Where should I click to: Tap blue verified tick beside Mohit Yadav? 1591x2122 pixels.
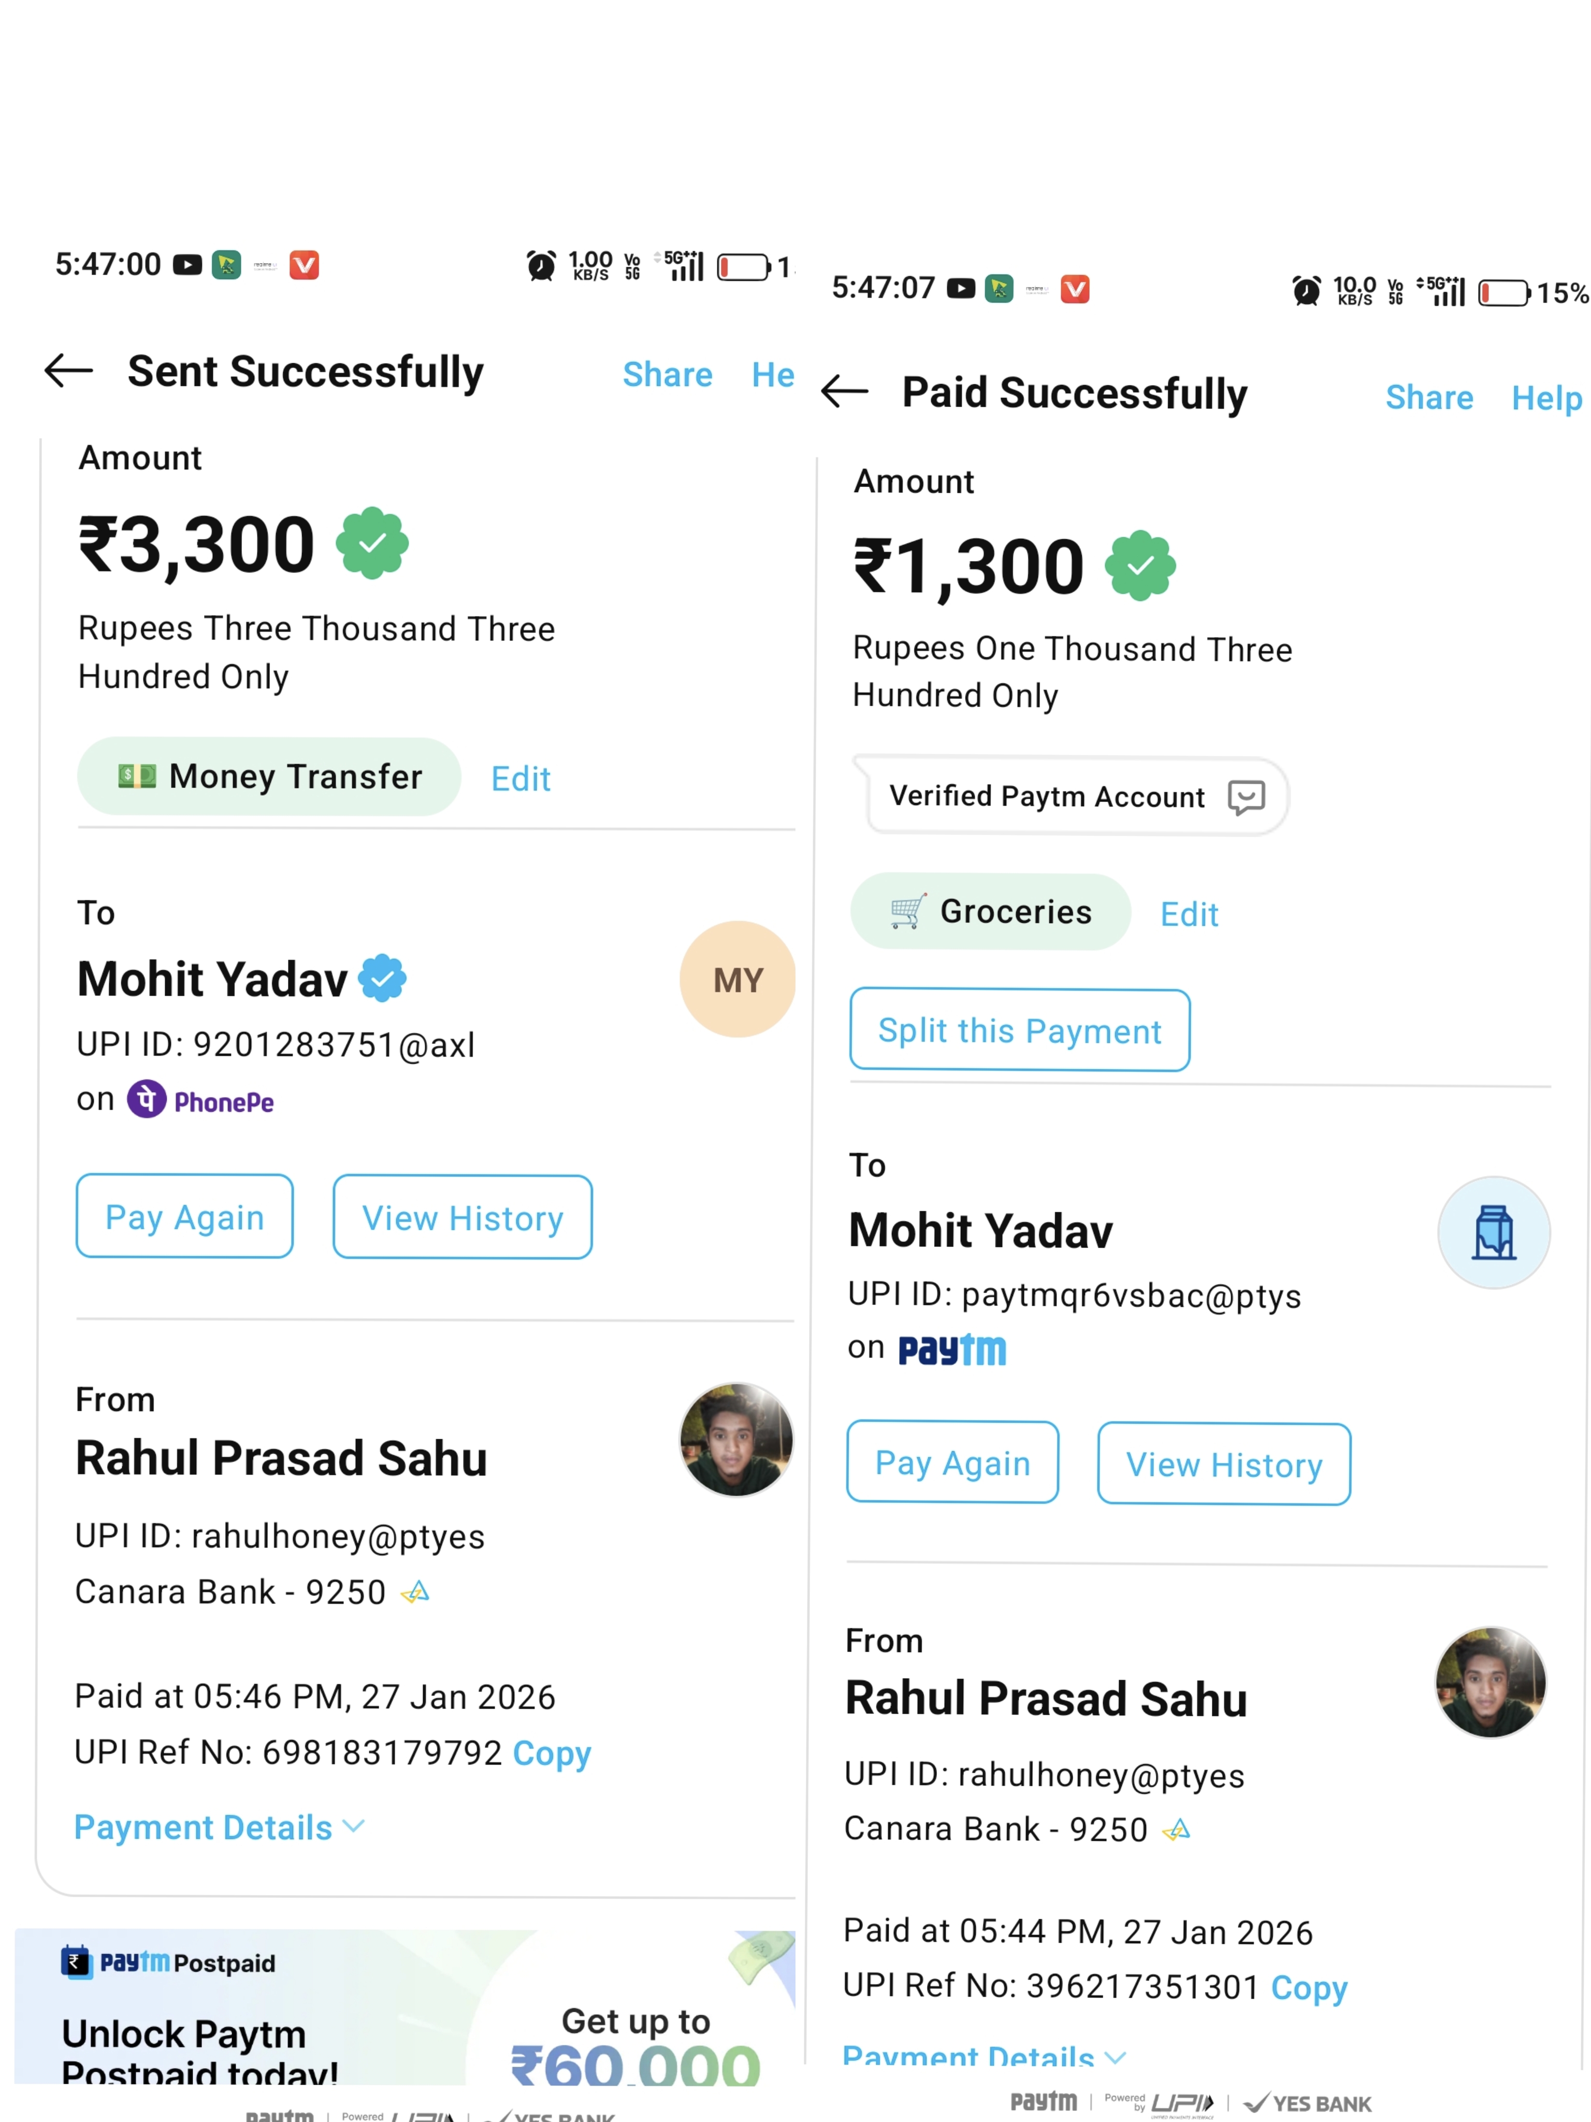click(382, 979)
